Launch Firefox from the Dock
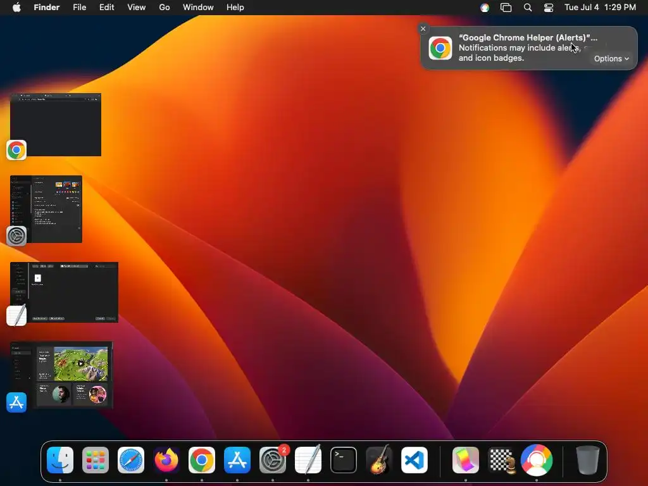648x486 pixels. 166,460
